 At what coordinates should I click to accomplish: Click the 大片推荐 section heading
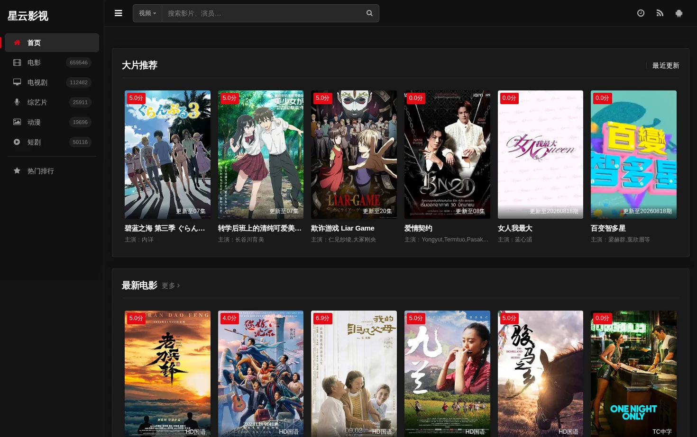(x=139, y=65)
